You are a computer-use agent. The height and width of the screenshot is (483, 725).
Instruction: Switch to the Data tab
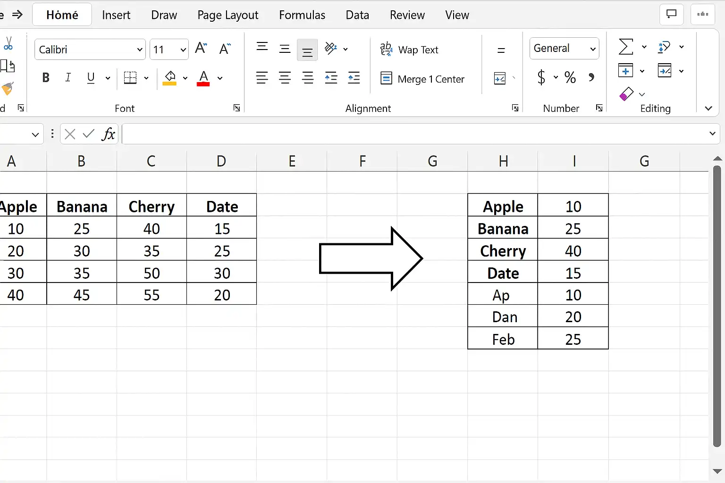(357, 15)
